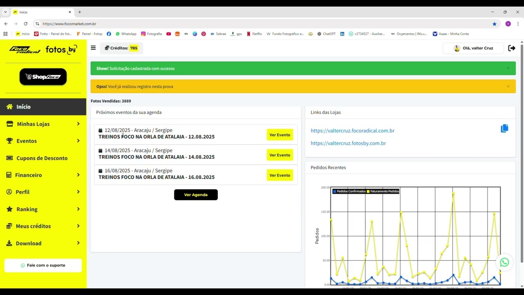
Task: Reload the page in browser
Action: pos(25,24)
